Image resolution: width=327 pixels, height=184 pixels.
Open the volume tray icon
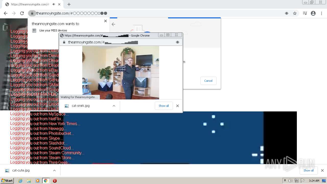pyautogui.click(x=290, y=181)
